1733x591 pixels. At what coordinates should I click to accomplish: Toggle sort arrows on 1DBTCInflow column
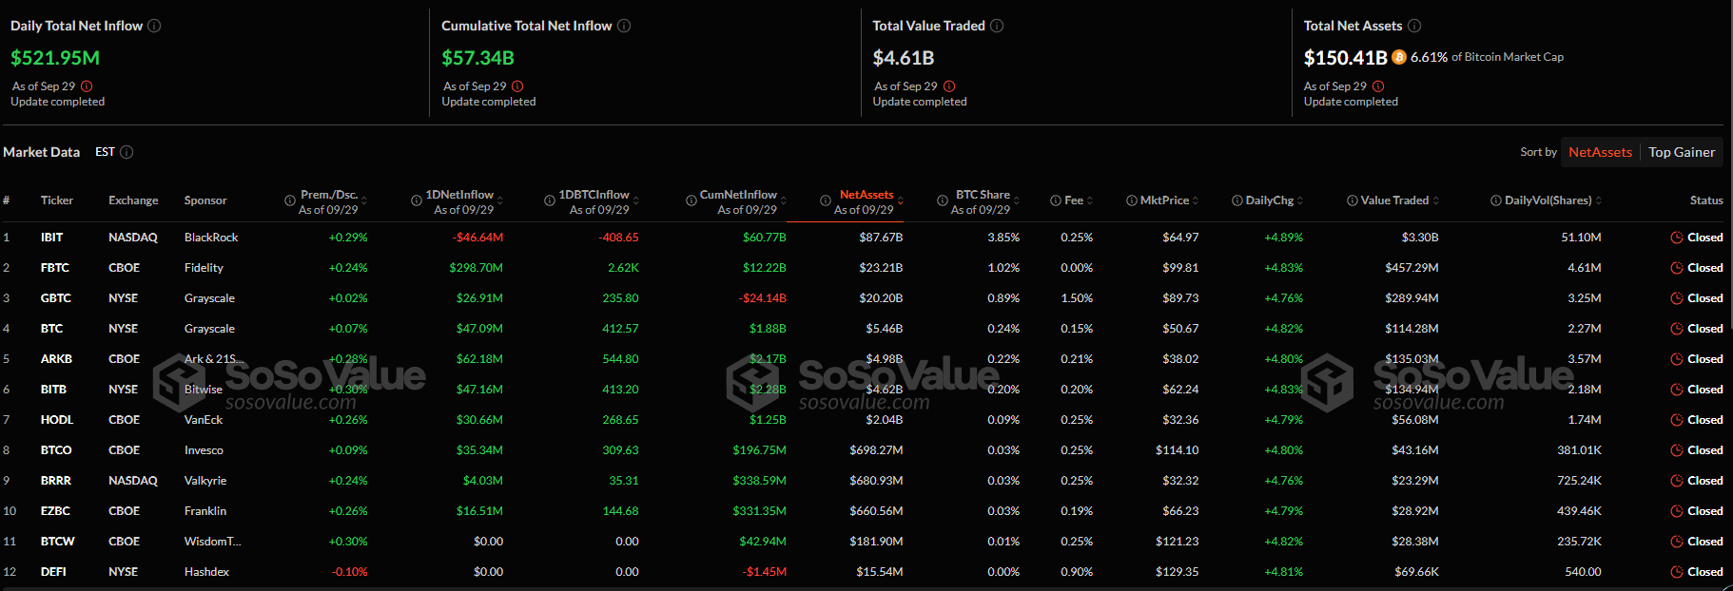point(636,200)
